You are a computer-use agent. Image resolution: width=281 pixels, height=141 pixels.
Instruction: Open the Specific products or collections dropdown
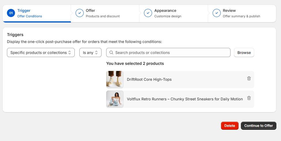(x=41, y=52)
